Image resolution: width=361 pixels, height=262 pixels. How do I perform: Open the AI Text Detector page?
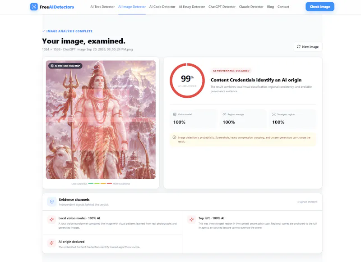[x=102, y=7]
